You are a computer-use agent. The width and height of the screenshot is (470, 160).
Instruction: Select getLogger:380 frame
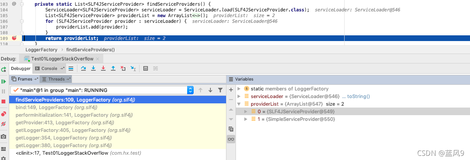[118, 146]
